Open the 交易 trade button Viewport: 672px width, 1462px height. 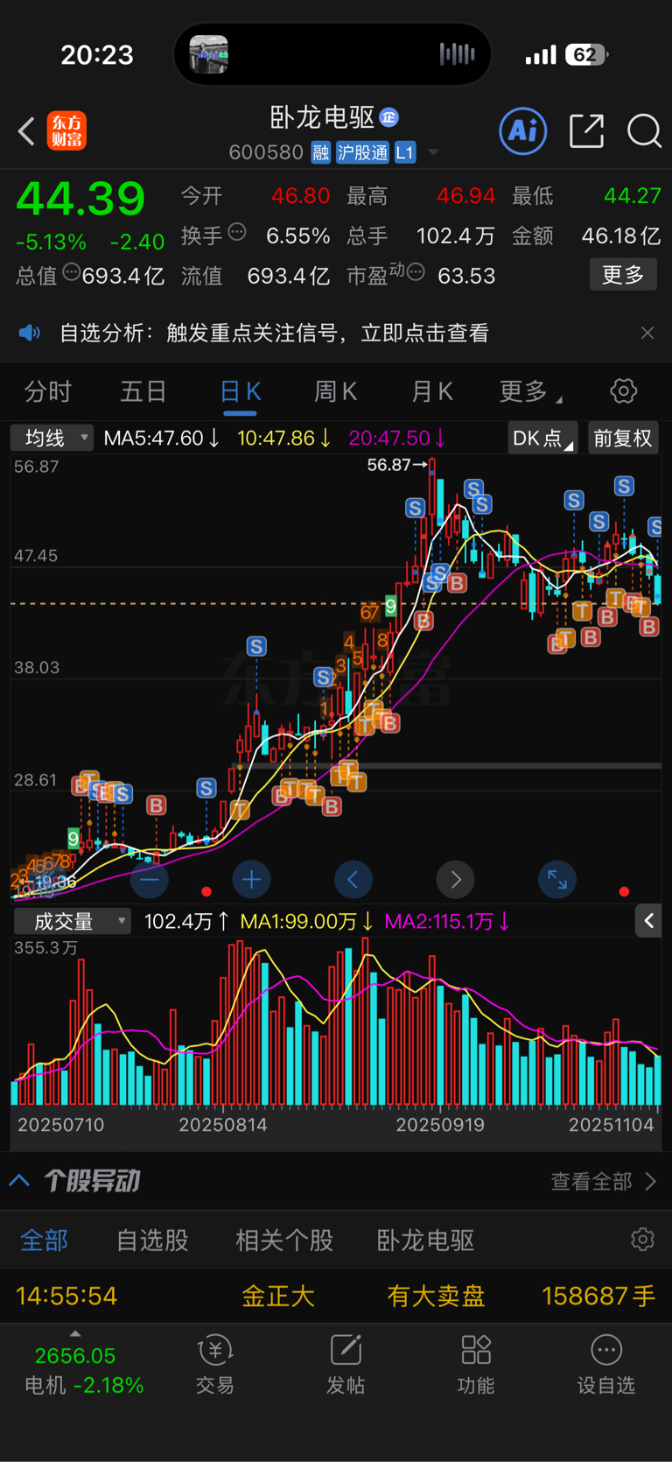click(215, 1366)
